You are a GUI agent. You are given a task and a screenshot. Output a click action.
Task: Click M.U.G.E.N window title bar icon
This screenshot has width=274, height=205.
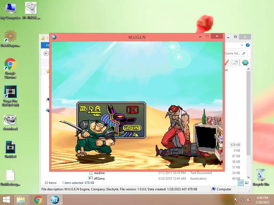pos(54,37)
